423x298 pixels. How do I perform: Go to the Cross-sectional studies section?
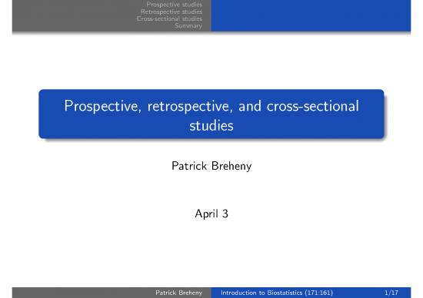pyautogui.click(x=169, y=18)
